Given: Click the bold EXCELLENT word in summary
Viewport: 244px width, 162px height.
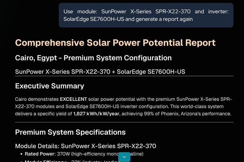Looking at the screenshot, I should tap(73, 99).
